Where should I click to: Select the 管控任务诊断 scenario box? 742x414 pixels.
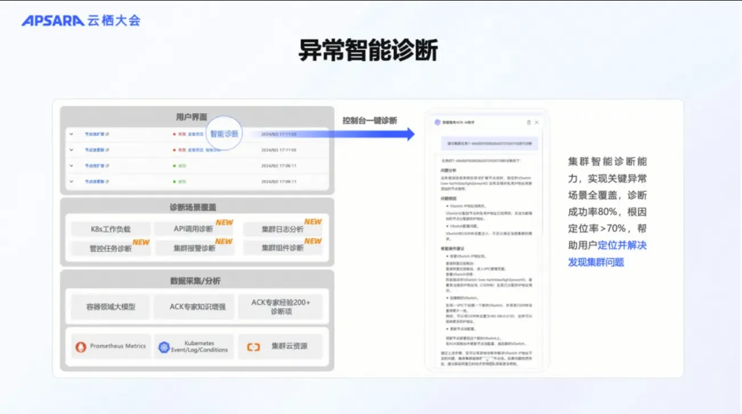111,248
